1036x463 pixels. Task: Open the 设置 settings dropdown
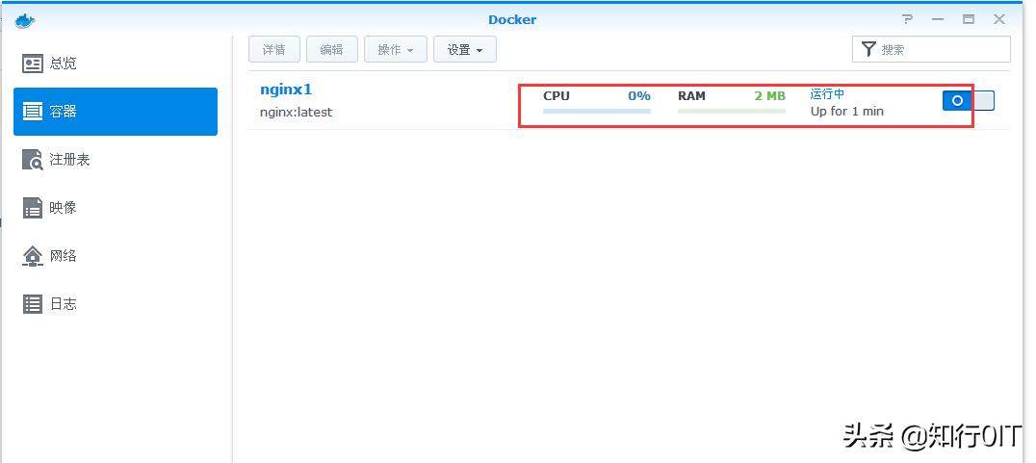click(x=464, y=49)
